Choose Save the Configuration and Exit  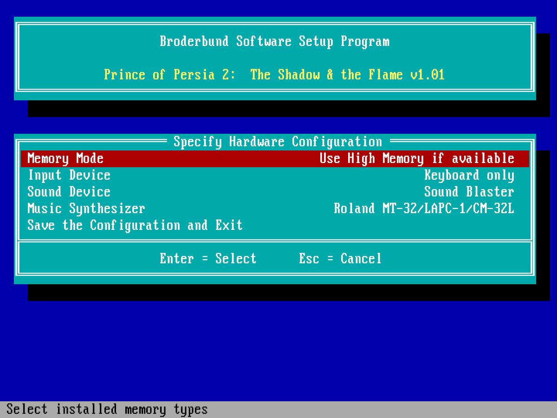point(275,225)
